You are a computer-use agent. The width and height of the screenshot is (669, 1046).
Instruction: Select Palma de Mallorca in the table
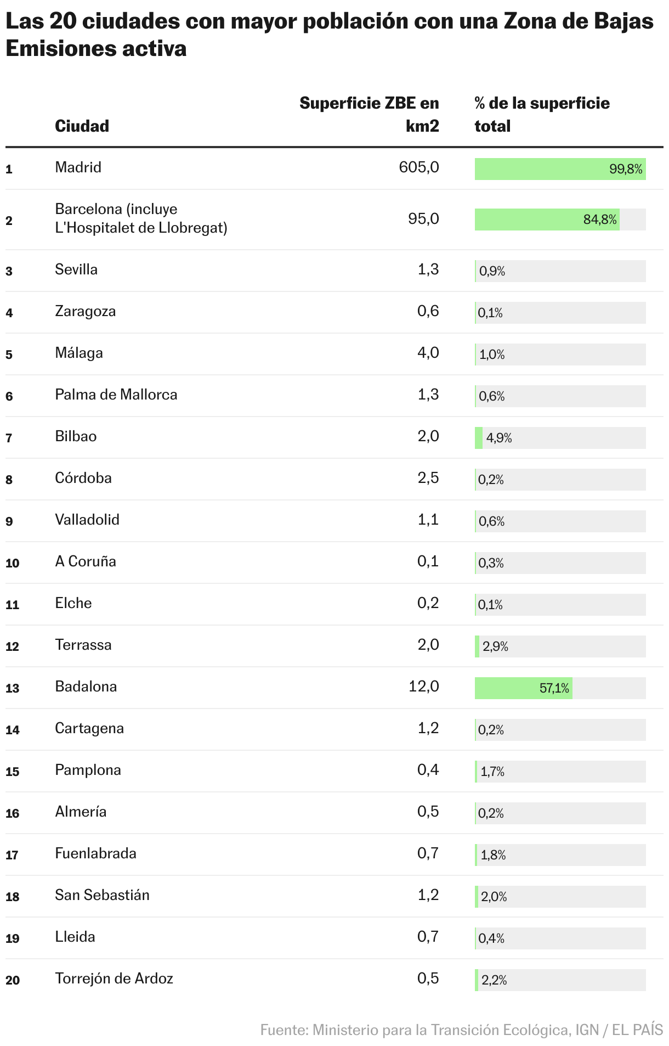[x=116, y=395]
